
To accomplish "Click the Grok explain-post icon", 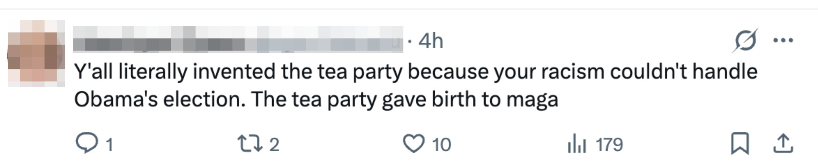I will click(x=745, y=41).
